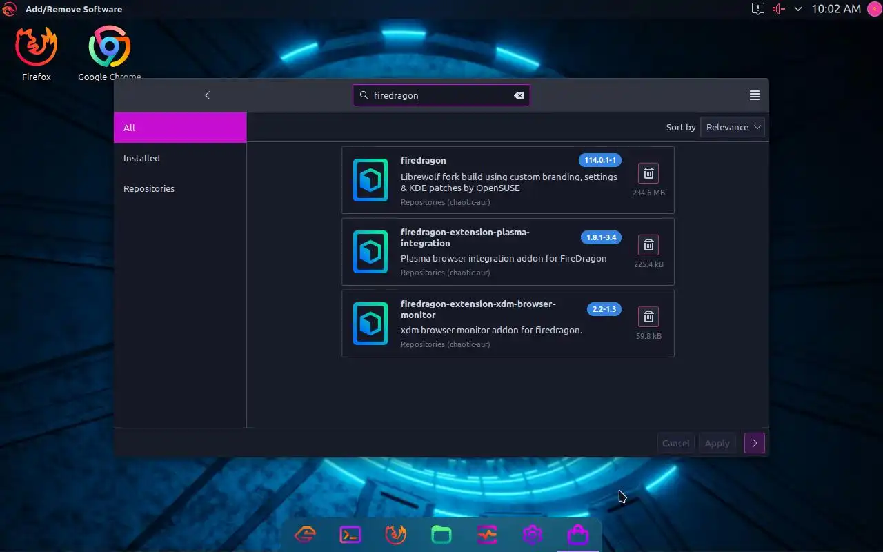
Task: Launch FireDragon browser from the dock
Action: point(395,535)
